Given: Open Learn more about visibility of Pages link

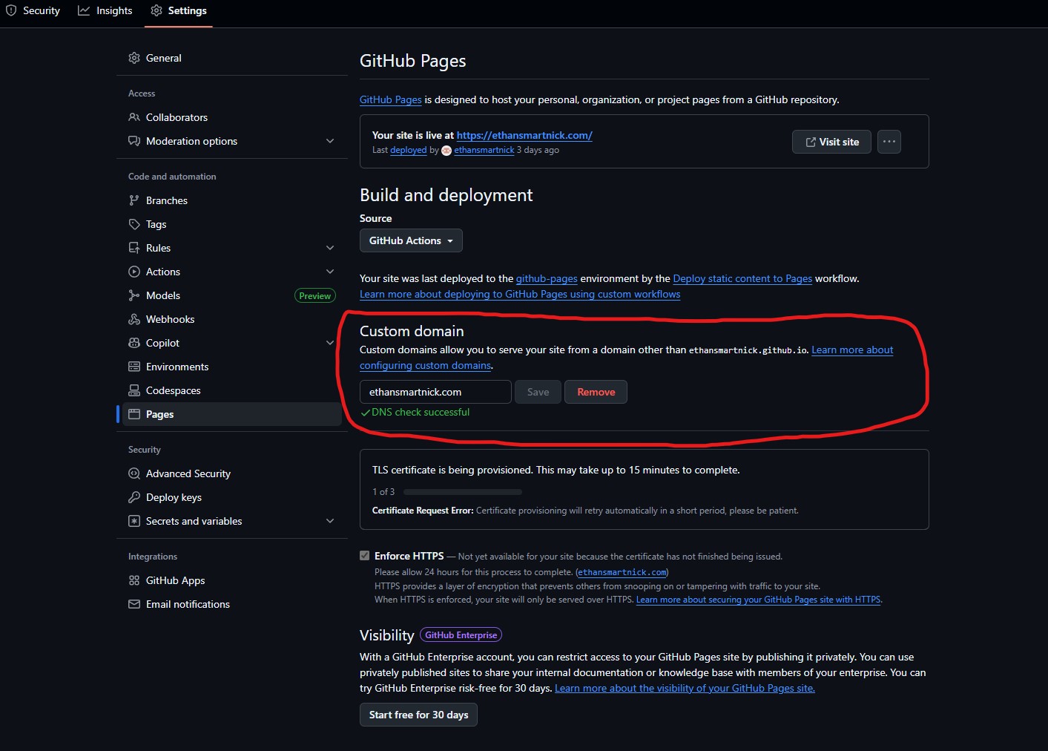Looking at the screenshot, I should point(685,688).
